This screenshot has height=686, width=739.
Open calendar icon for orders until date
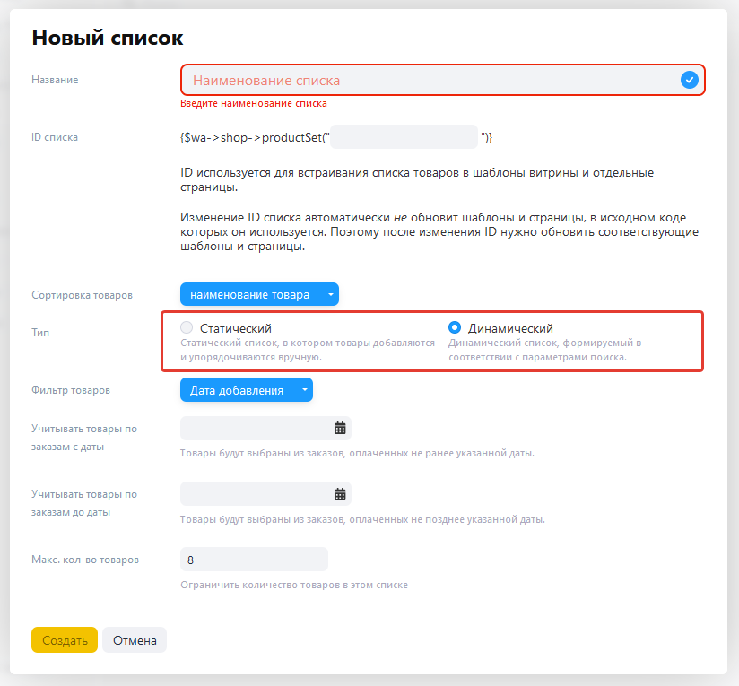[x=340, y=494]
